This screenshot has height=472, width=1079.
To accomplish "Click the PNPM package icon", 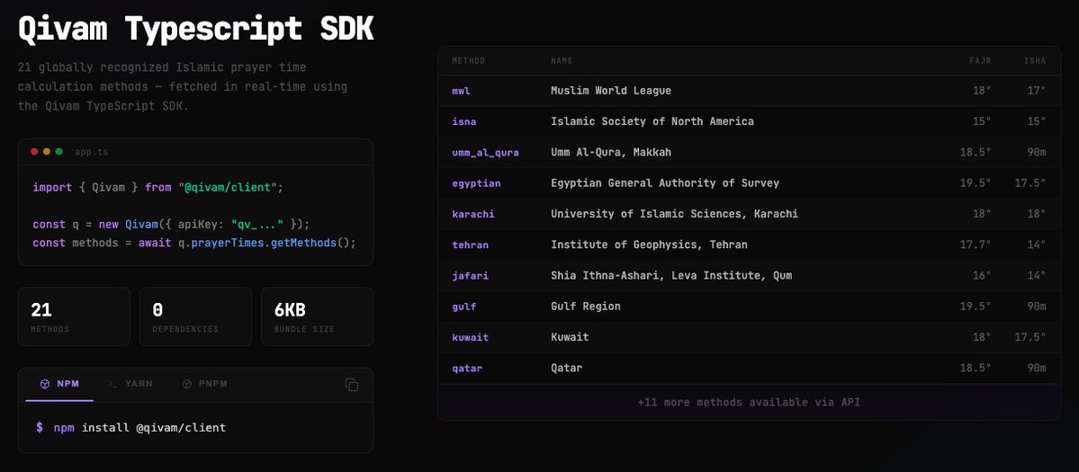I will point(186,384).
